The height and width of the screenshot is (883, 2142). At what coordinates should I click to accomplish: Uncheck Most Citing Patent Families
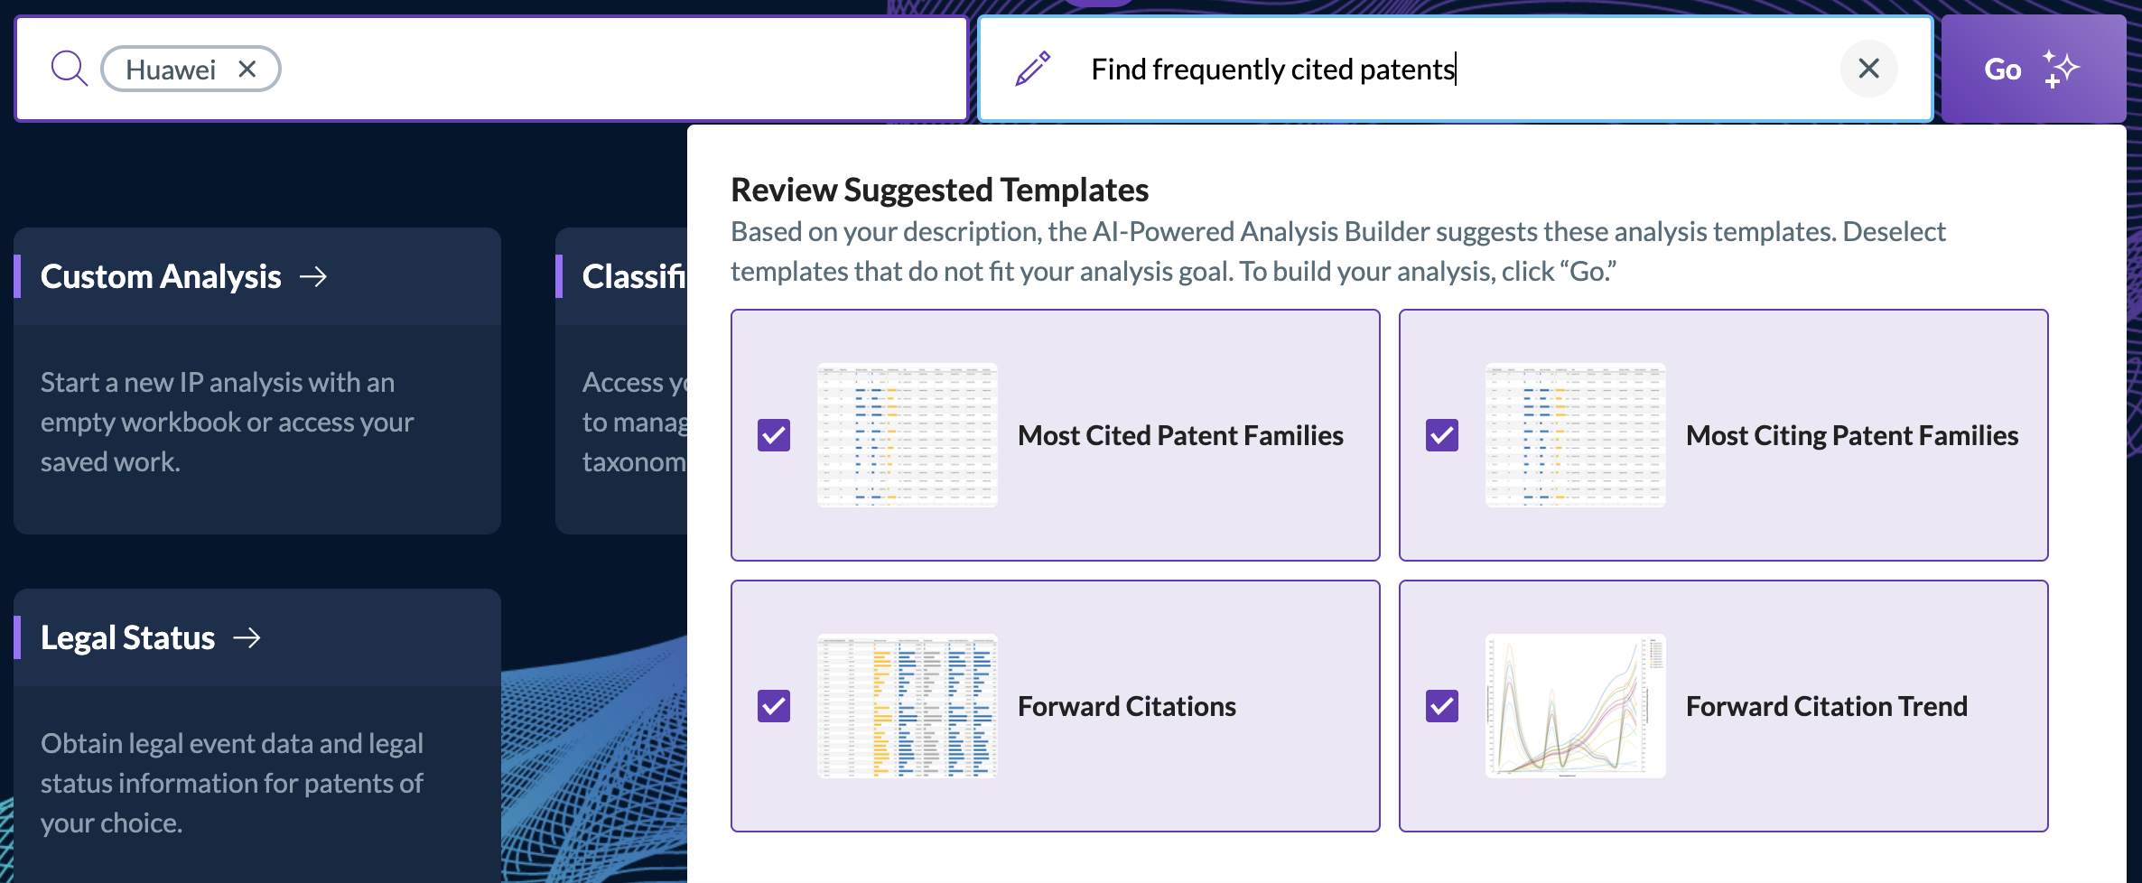click(1442, 435)
